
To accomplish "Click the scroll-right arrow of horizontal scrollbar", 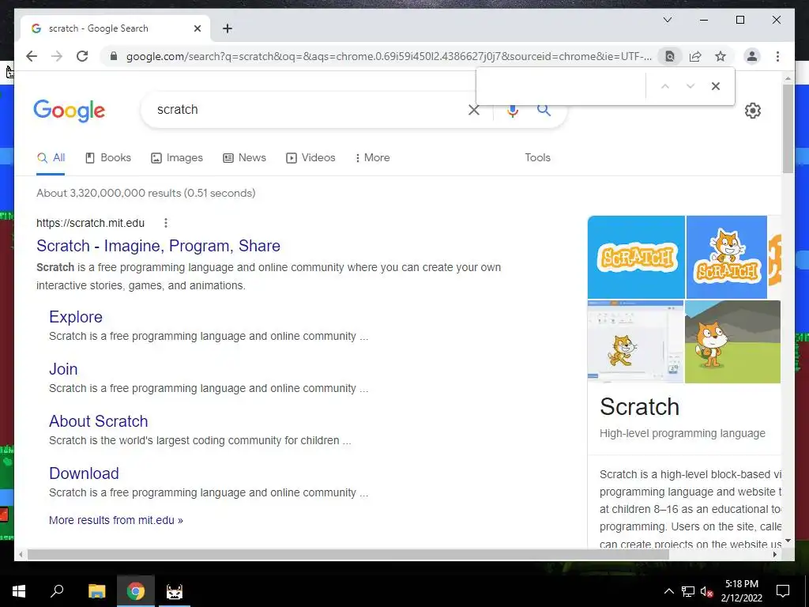I will pos(775,554).
